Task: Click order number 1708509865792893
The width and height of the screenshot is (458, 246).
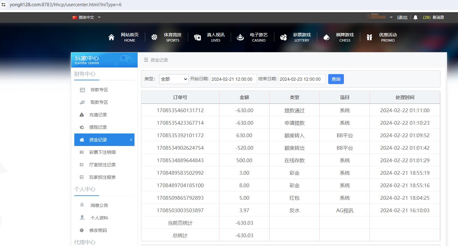Action: (180, 198)
